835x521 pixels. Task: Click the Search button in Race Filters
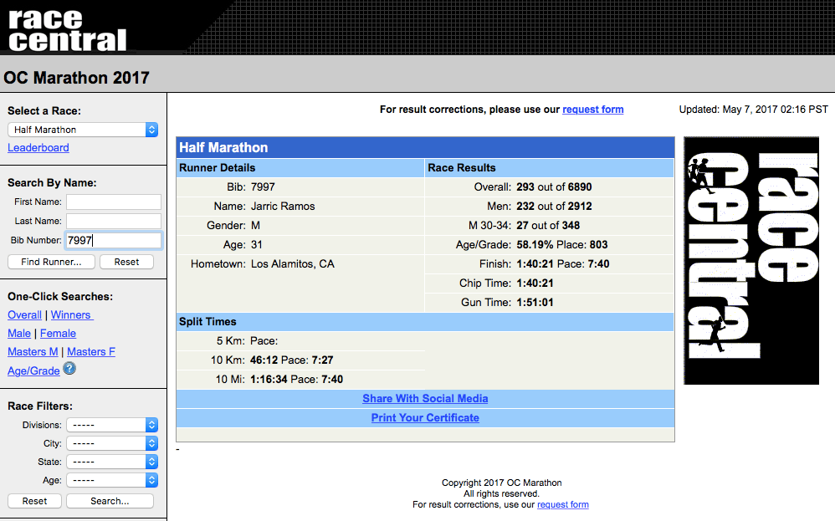tap(110, 501)
